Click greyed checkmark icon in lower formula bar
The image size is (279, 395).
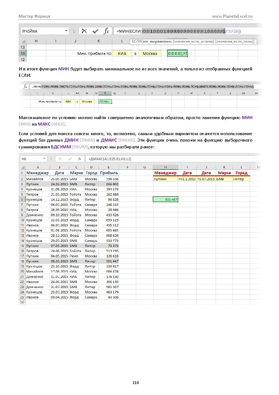[70, 159]
